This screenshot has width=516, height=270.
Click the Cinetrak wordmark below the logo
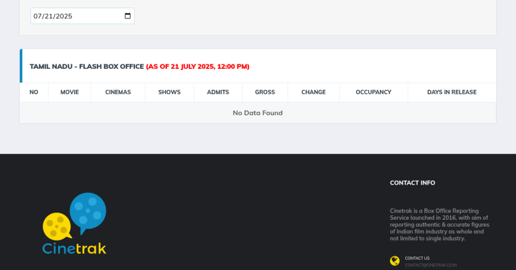click(x=75, y=248)
